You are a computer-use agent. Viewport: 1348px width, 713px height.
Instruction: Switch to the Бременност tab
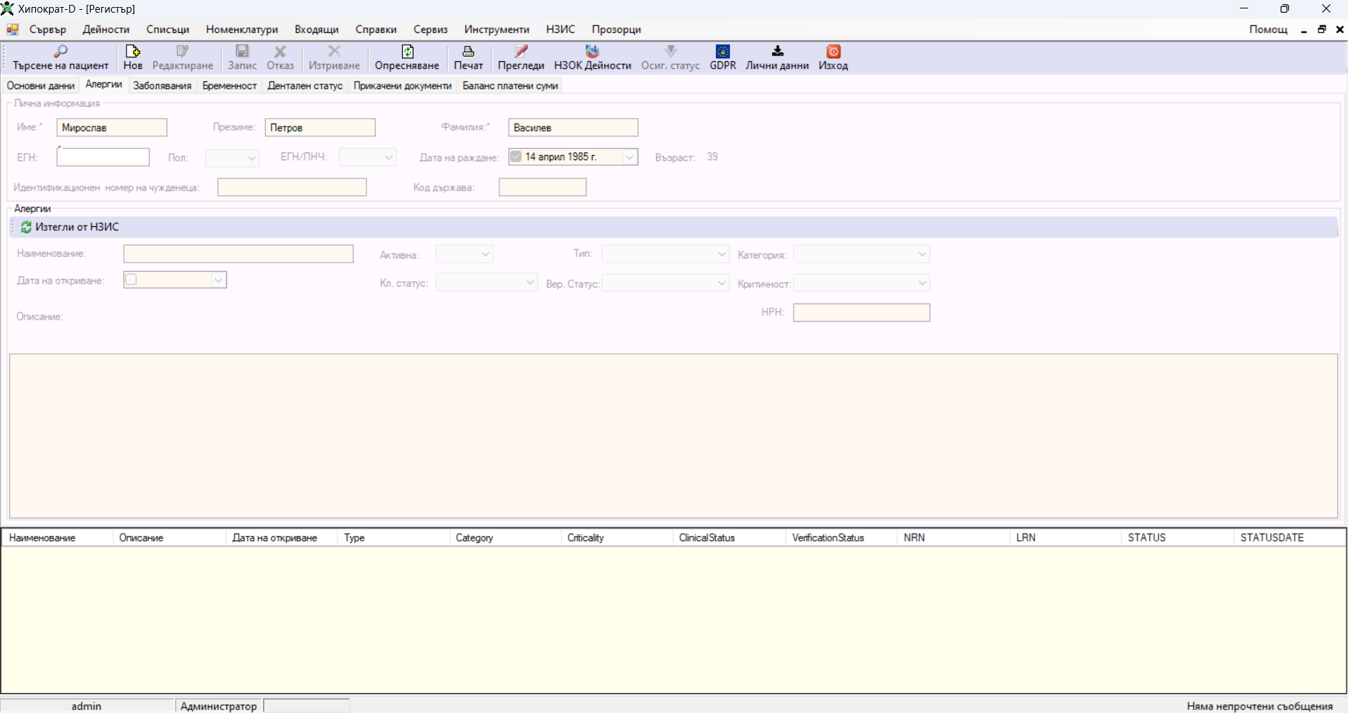point(229,86)
